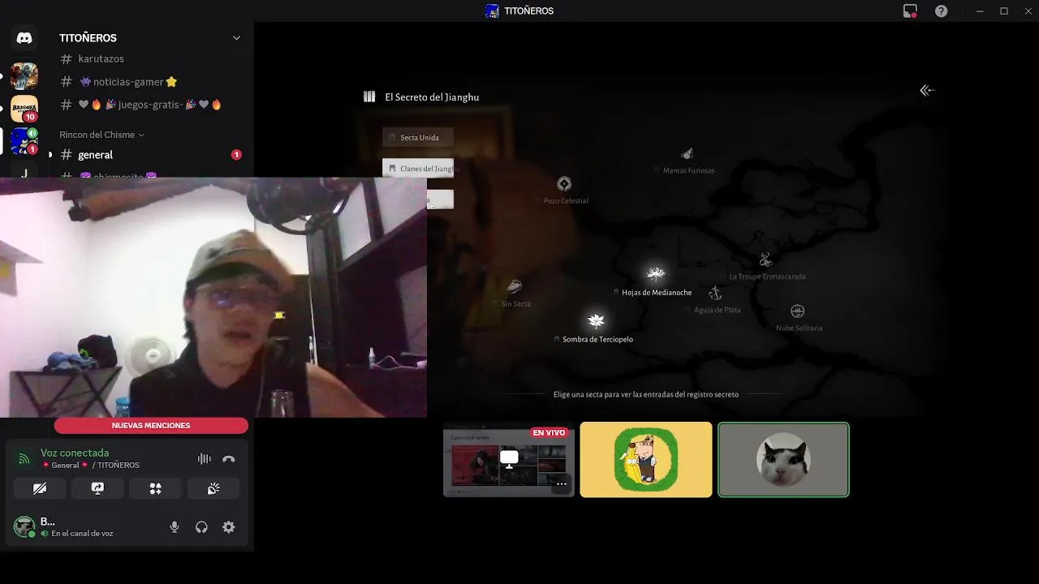Switch to the Secta Unida tab

point(418,138)
